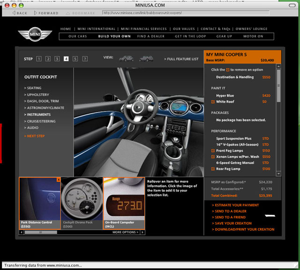Click the window toolbar pill button
Viewport: 300px width, 270px height.
pos(292,5)
